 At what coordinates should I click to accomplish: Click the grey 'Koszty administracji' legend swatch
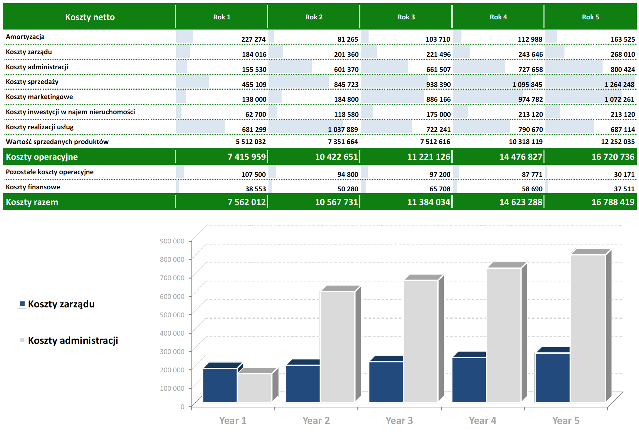point(22,340)
